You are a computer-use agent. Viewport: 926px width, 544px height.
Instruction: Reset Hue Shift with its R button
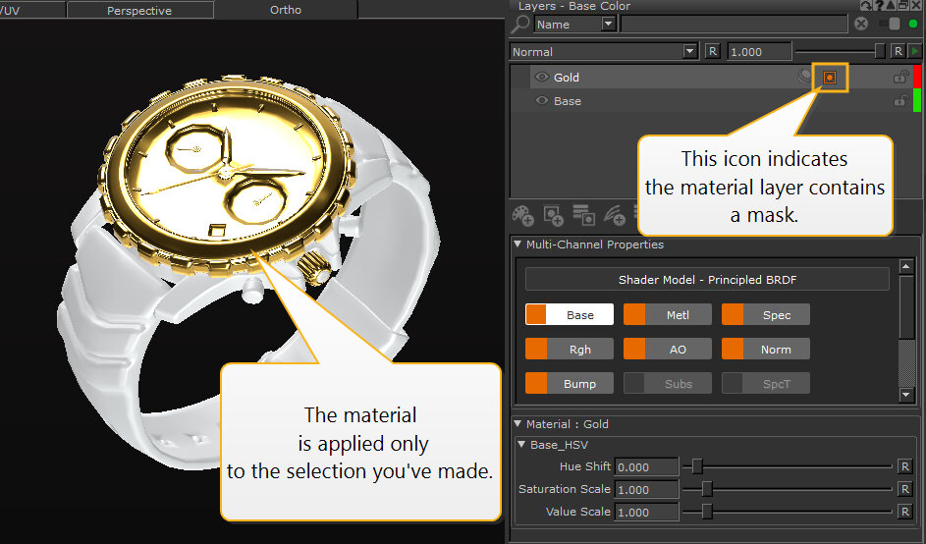point(904,466)
